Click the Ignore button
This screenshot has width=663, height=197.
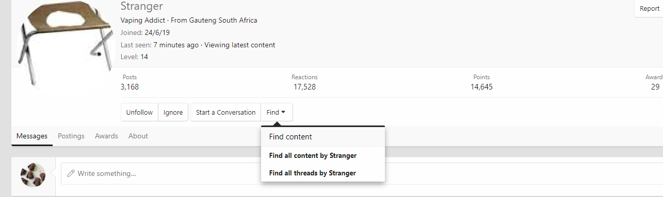[173, 112]
